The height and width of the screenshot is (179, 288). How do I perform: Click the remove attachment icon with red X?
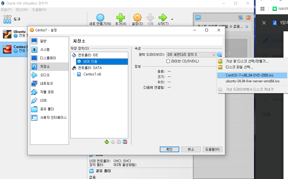(x=125, y=142)
